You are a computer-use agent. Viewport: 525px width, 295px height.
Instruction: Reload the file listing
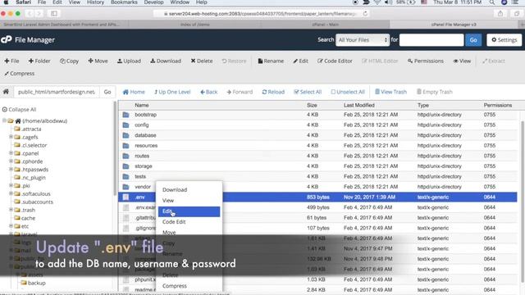coord(273,92)
